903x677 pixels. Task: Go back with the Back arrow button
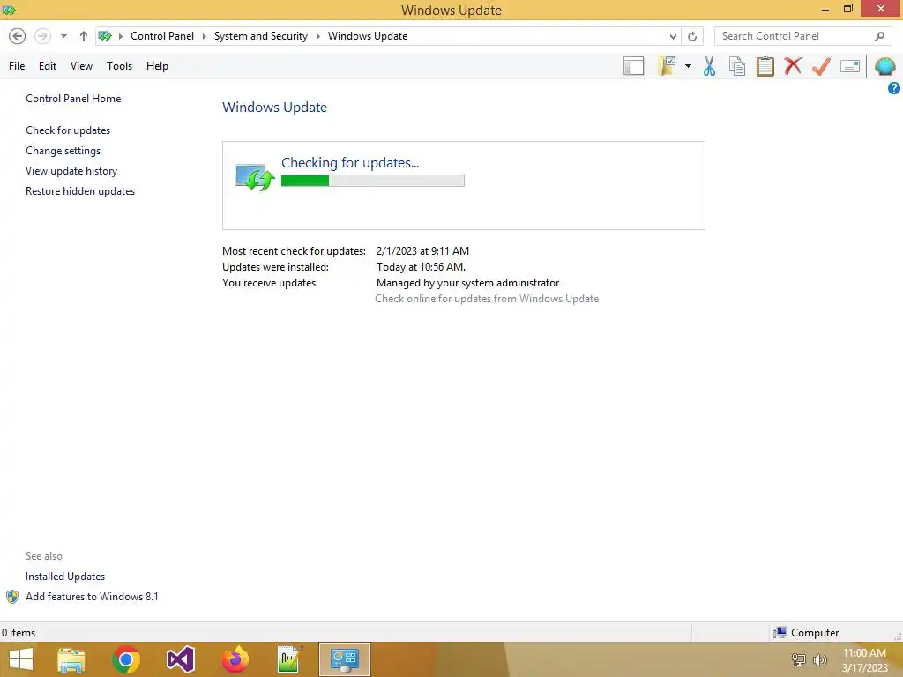[18, 36]
